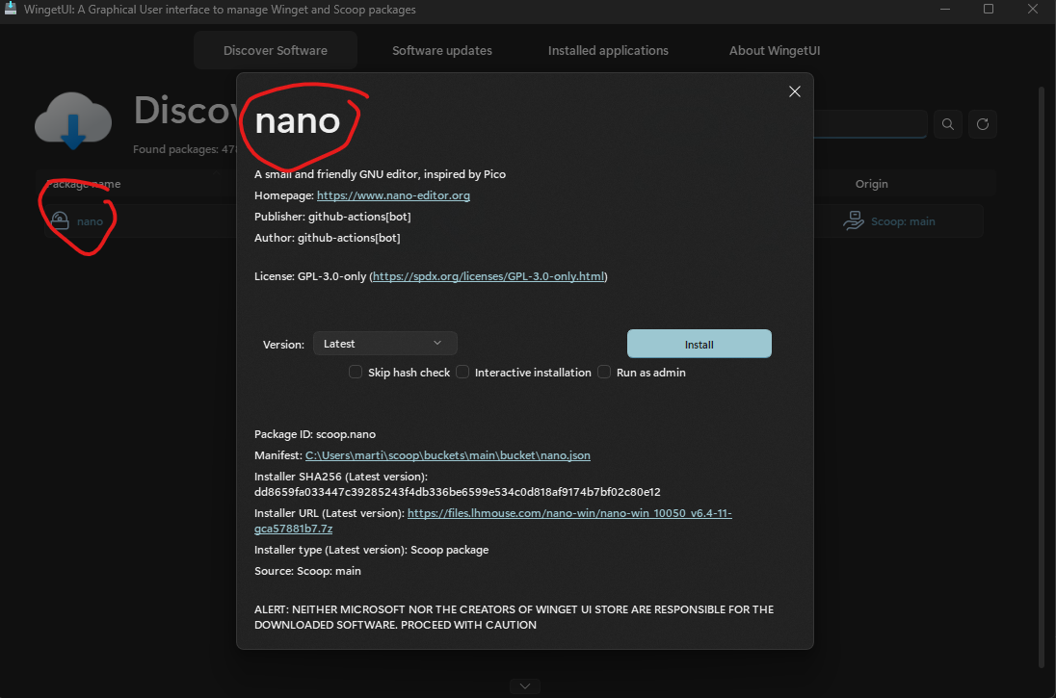The height and width of the screenshot is (698, 1056).
Task: Open the Version dropdown
Action: click(x=385, y=344)
